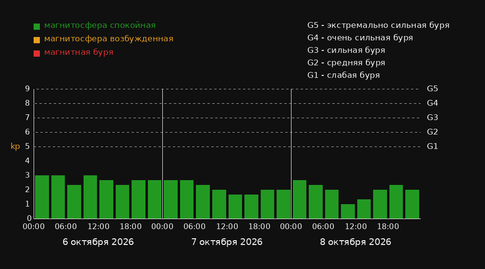
Task: Click the G5 экстремально сильная буря description
Action: (378, 25)
